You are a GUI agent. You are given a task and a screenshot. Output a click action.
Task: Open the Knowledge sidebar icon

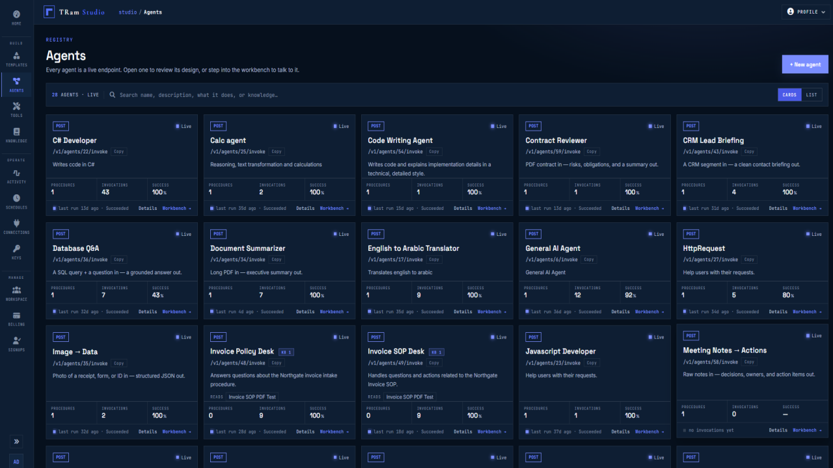16,135
